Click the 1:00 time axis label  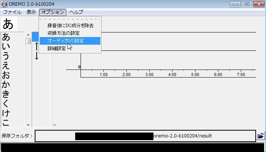pyautogui.click(x=103, y=74)
